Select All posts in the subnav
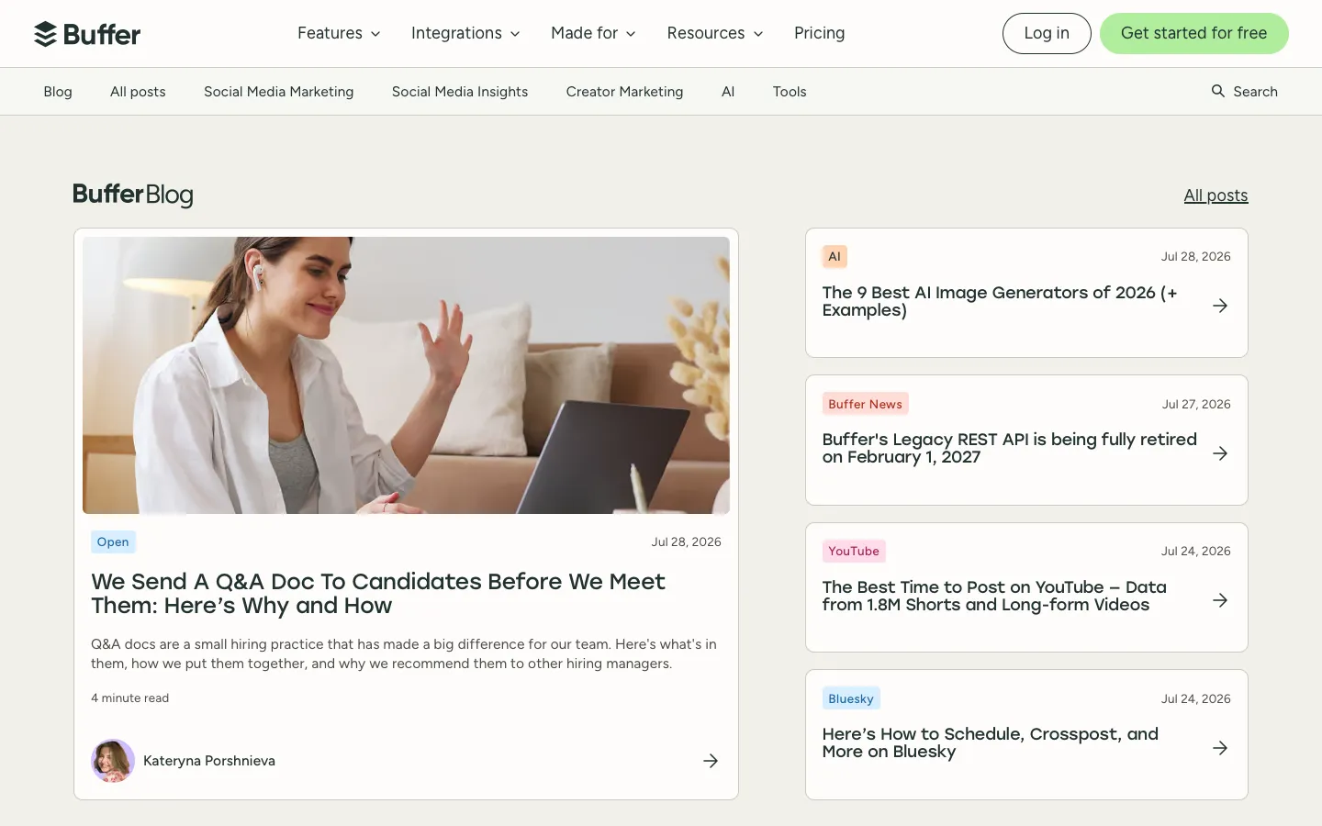This screenshot has width=1322, height=826. [x=138, y=92]
